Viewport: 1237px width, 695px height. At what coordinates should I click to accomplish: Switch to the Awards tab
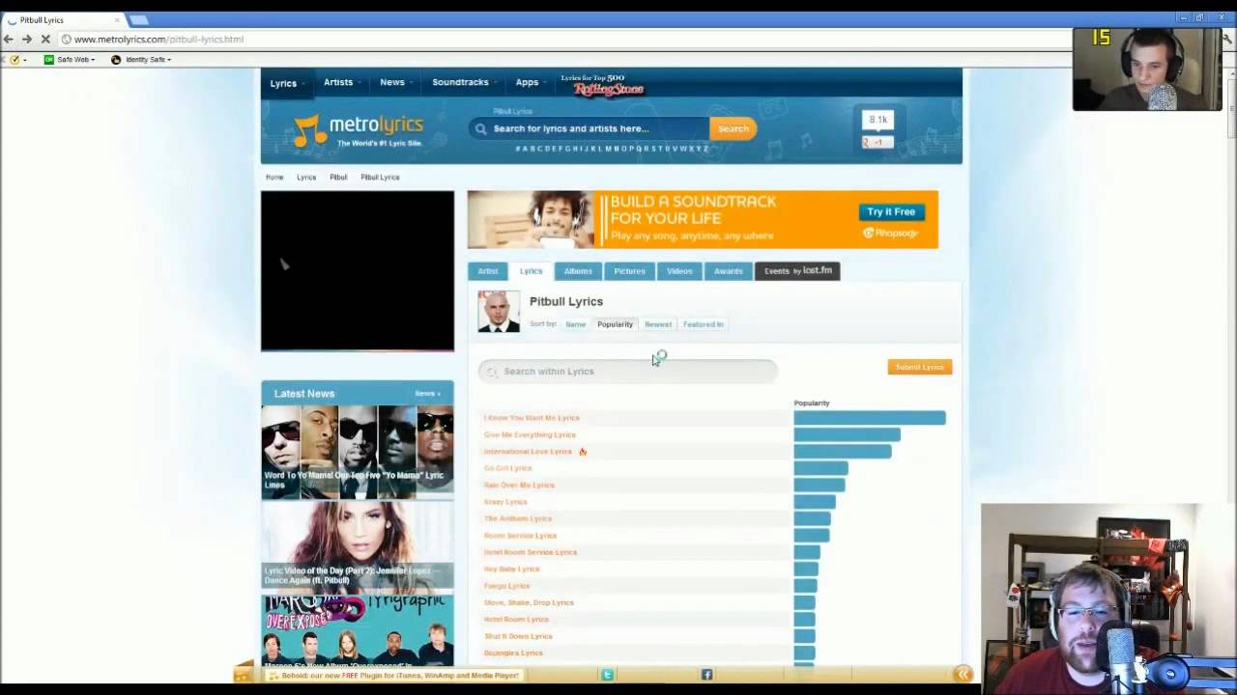pos(729,271)
